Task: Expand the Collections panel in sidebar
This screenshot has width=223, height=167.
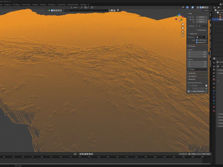Action: (x=192, y=73)
